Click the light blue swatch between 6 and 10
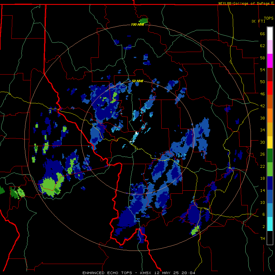 coord(270,210)
